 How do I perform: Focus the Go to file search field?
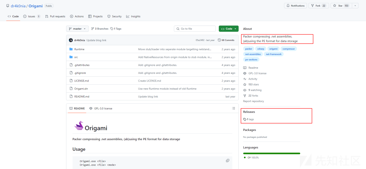coord(195,29)
